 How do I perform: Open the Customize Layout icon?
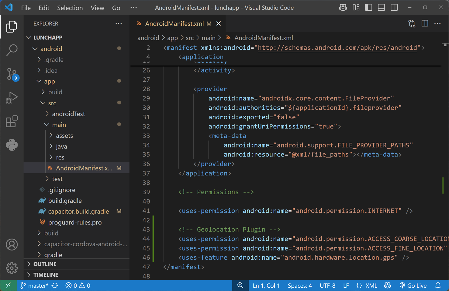point(356,8)
